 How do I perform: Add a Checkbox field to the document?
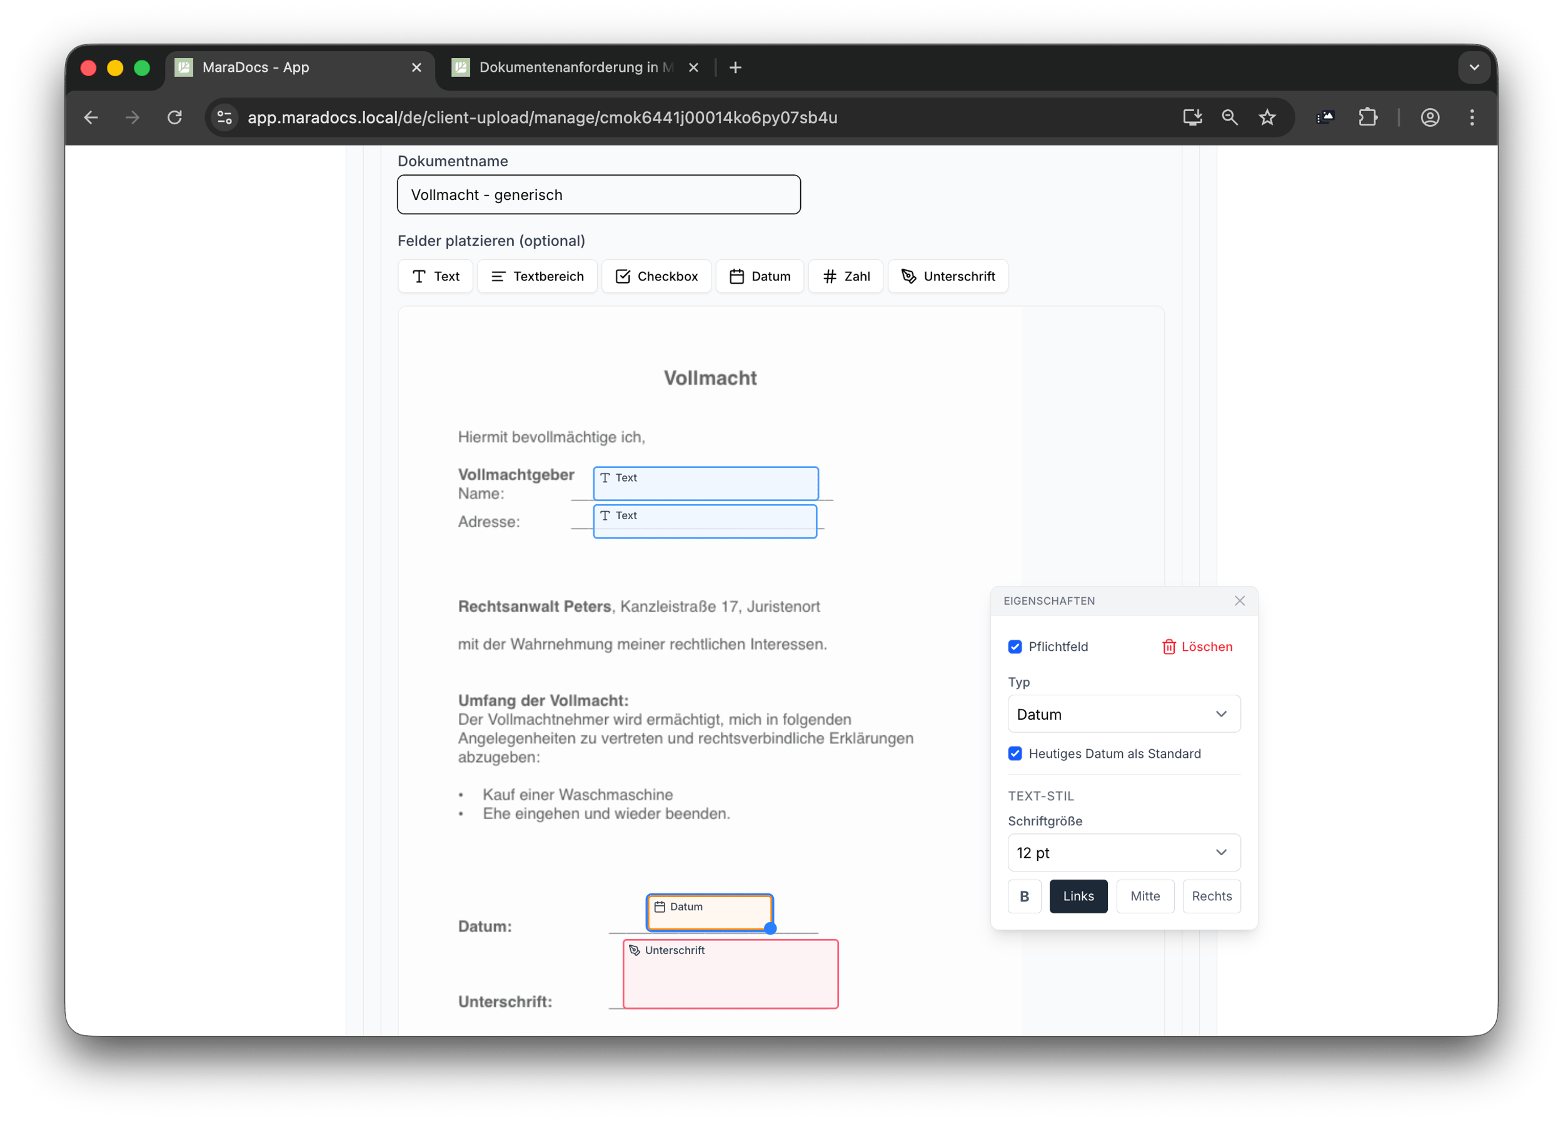pyautogui.click(x=656, y=276)
